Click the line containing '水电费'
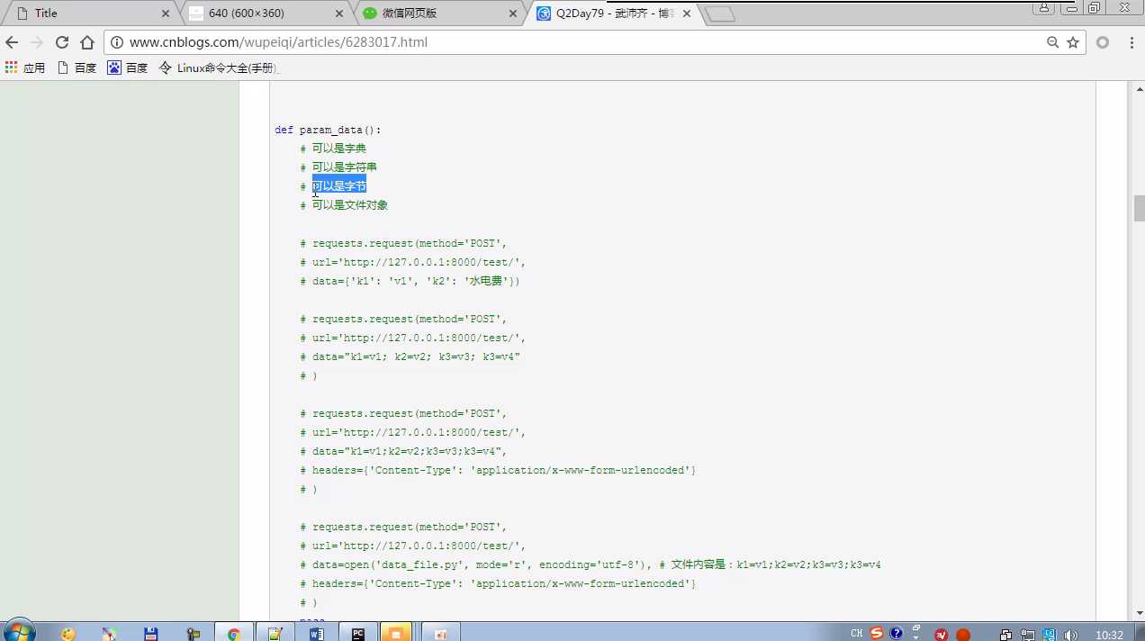 click(410, 281)
